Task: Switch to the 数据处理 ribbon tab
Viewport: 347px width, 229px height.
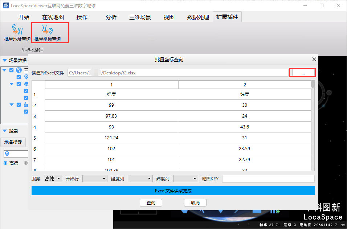Action: [x=198, y=17]
